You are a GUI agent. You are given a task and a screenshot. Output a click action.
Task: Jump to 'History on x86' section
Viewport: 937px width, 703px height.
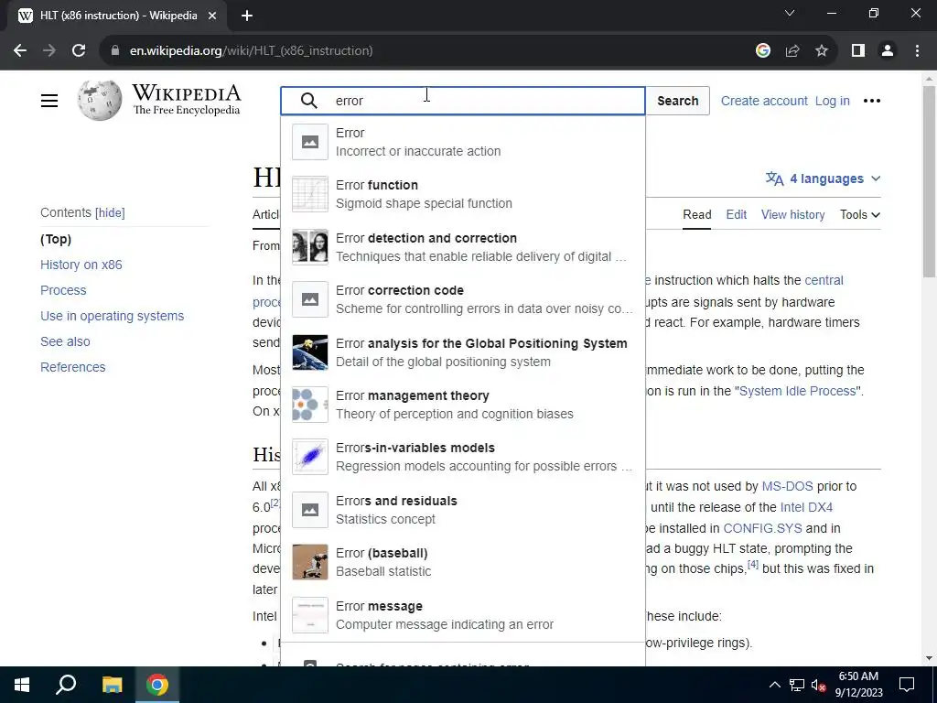(x=81, y=265)
